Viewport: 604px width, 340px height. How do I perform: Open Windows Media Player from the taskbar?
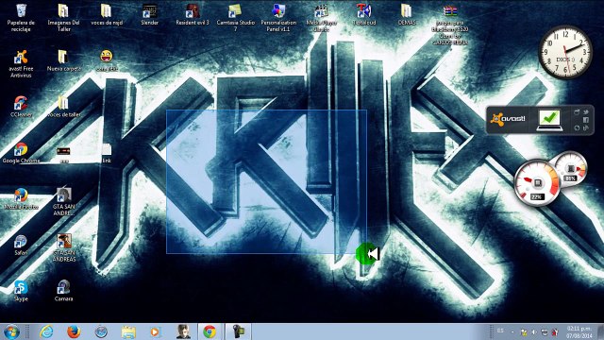click(x=155, y=331)
